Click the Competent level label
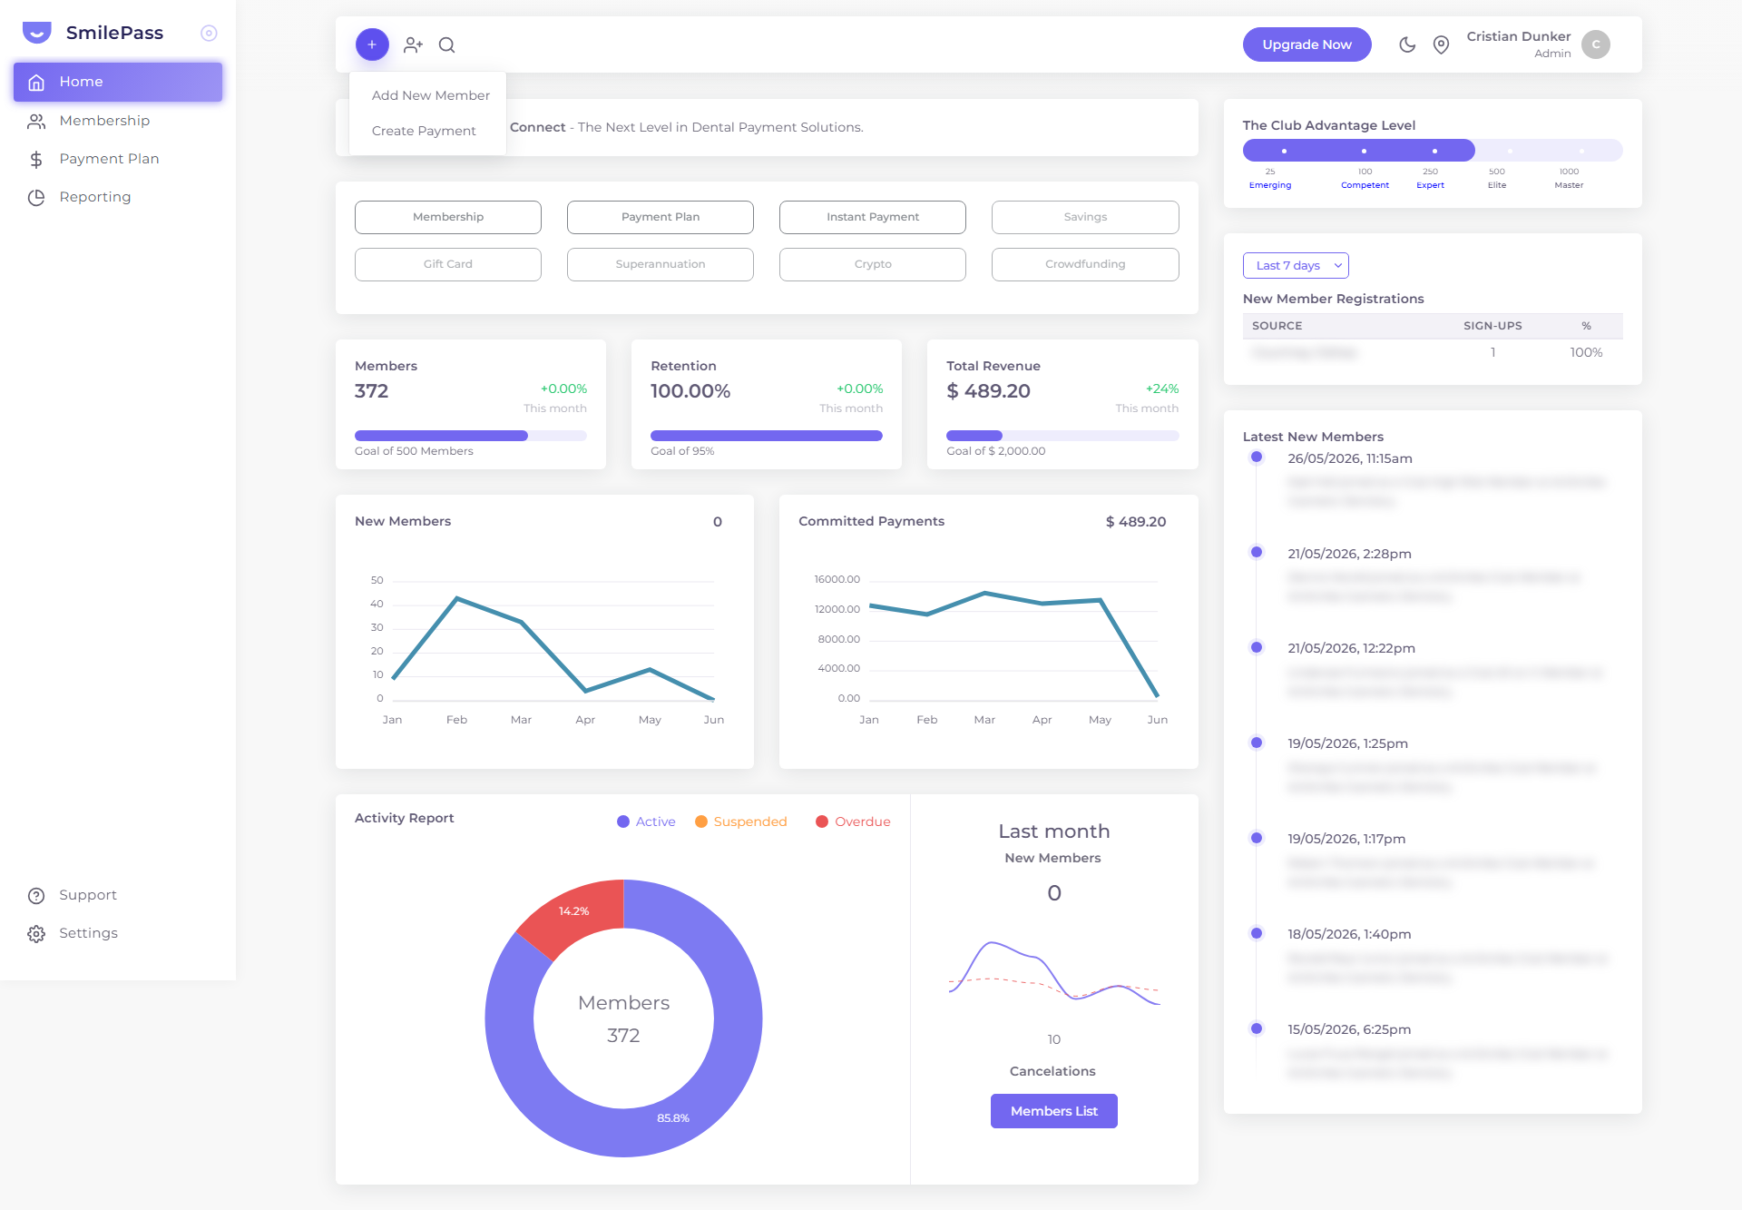The height and width of the screenshot is (1210, 1742). (x=1365, y=185)
